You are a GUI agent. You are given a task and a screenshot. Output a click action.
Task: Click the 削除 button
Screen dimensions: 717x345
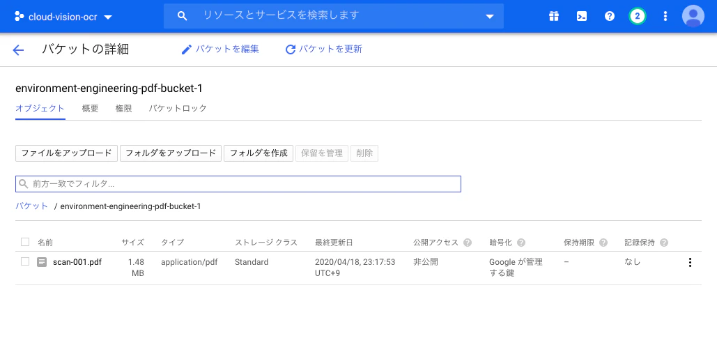[364, 153]
